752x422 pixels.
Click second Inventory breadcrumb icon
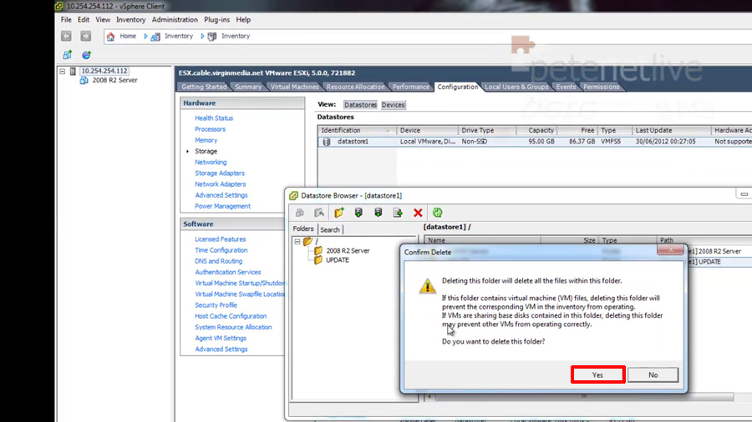click(x=212, y=37)
